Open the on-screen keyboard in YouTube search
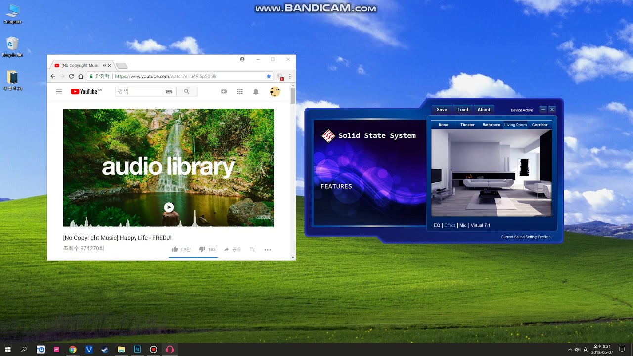The image size is (633, 356). point(169,91)
